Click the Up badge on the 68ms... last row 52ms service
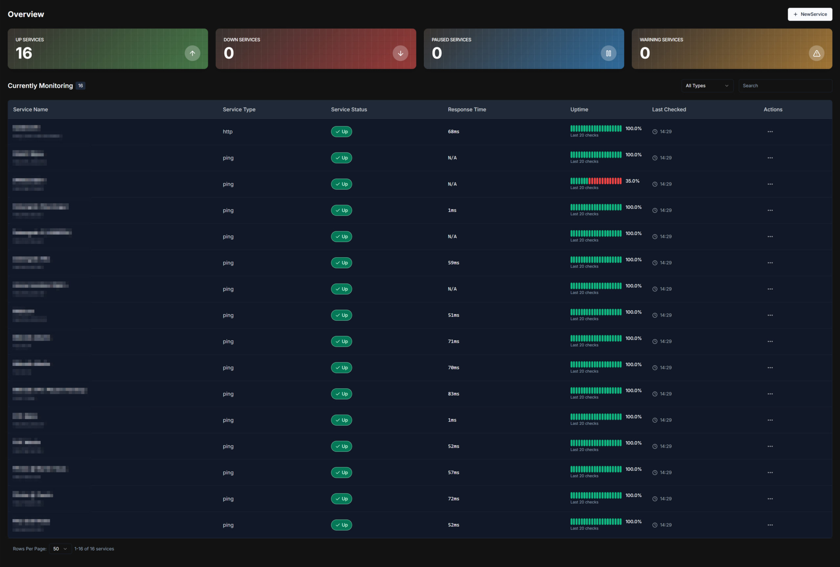The image size is (840, 567). pos(341,525)
